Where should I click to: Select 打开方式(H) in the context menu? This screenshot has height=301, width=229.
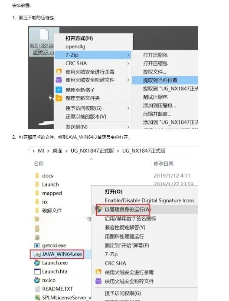coord(79,38)
